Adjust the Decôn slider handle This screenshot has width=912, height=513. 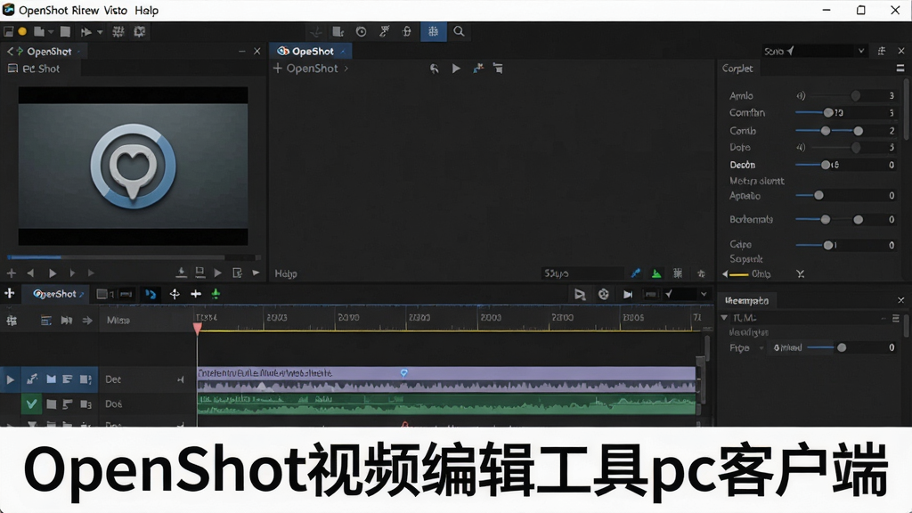tap(826, 165)
